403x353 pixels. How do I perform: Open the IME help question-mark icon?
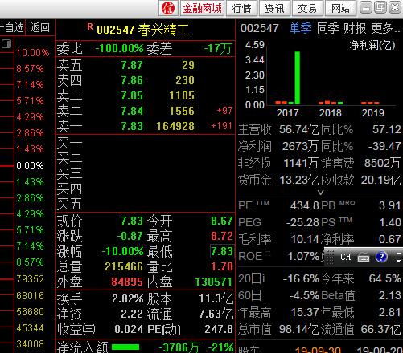pyautogui.click(x=381, y=258)
